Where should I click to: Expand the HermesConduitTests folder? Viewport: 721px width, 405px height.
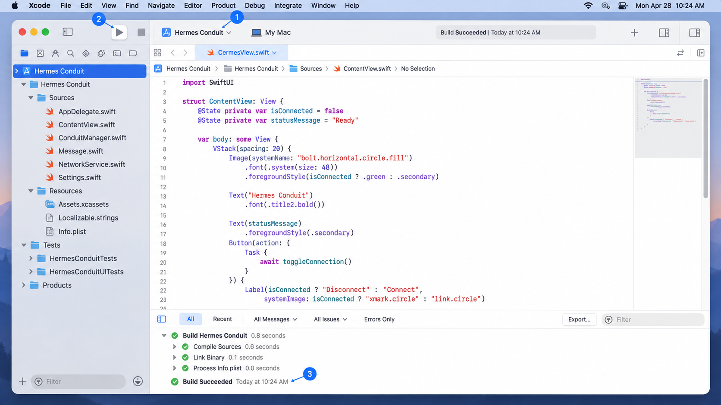[x=31, y=258]
